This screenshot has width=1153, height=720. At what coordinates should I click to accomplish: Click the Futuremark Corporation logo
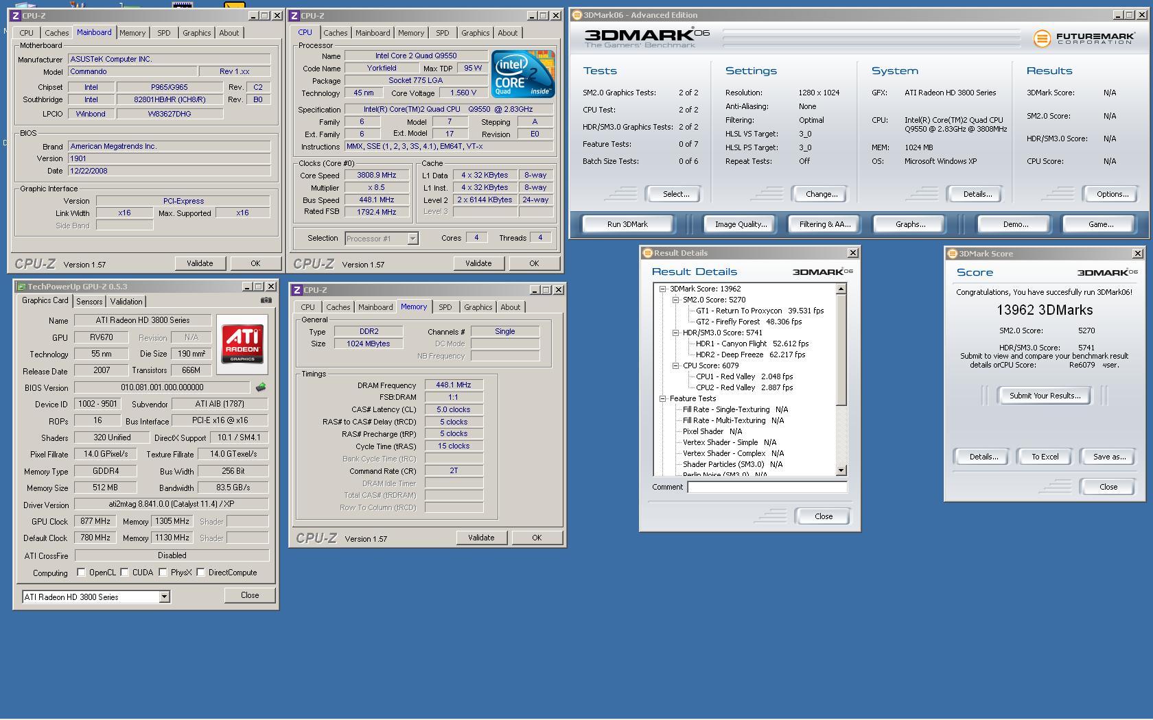click(1084, 38)
